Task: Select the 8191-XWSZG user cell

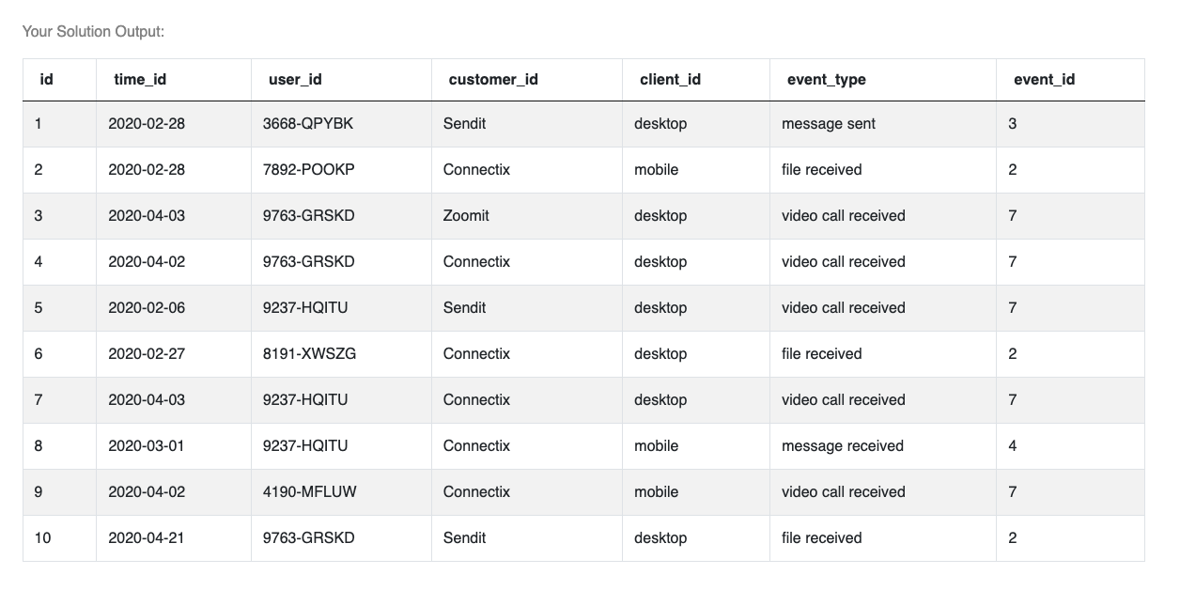Action: click(309, 354)
